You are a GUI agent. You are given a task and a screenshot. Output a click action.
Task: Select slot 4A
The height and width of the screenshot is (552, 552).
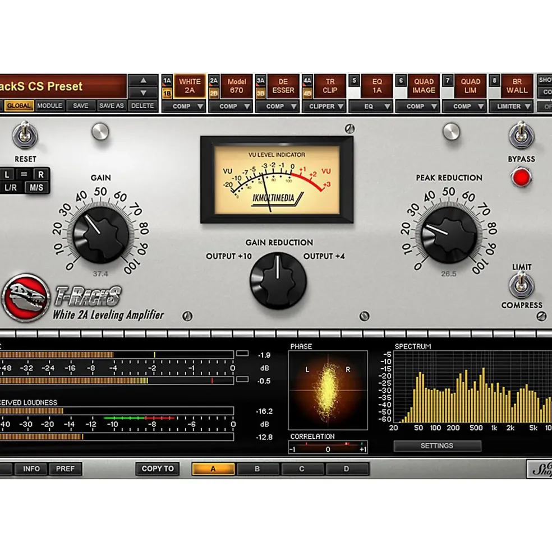tap(307, 81)
